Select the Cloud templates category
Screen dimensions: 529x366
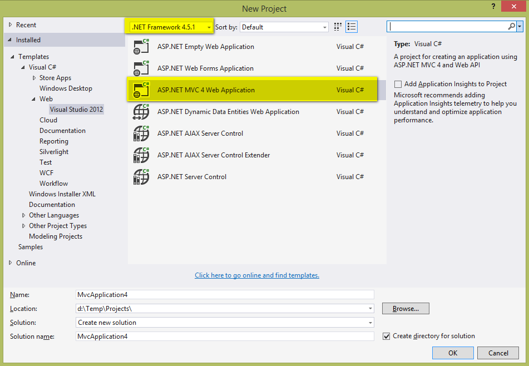[48, 120]
